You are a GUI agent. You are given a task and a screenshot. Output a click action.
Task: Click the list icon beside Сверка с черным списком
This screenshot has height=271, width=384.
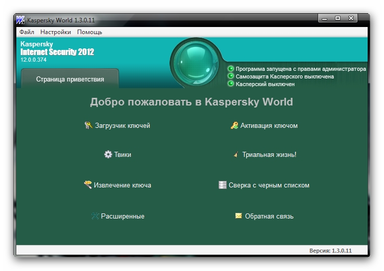222,185
